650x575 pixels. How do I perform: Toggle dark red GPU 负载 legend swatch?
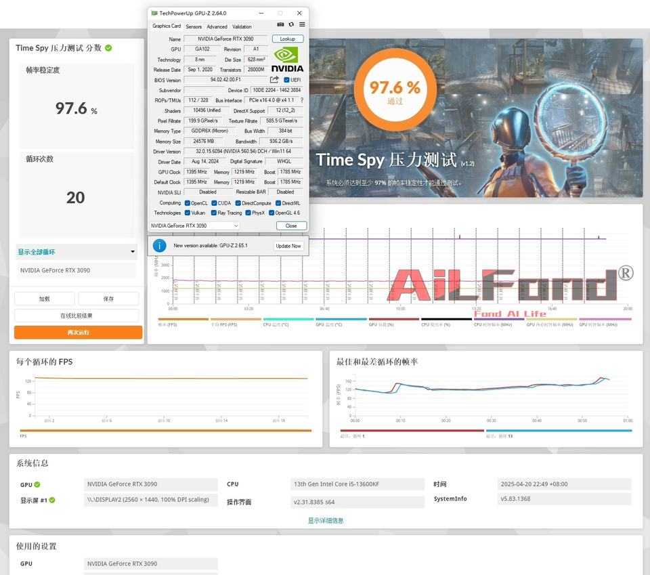click(x=394, y=319)
